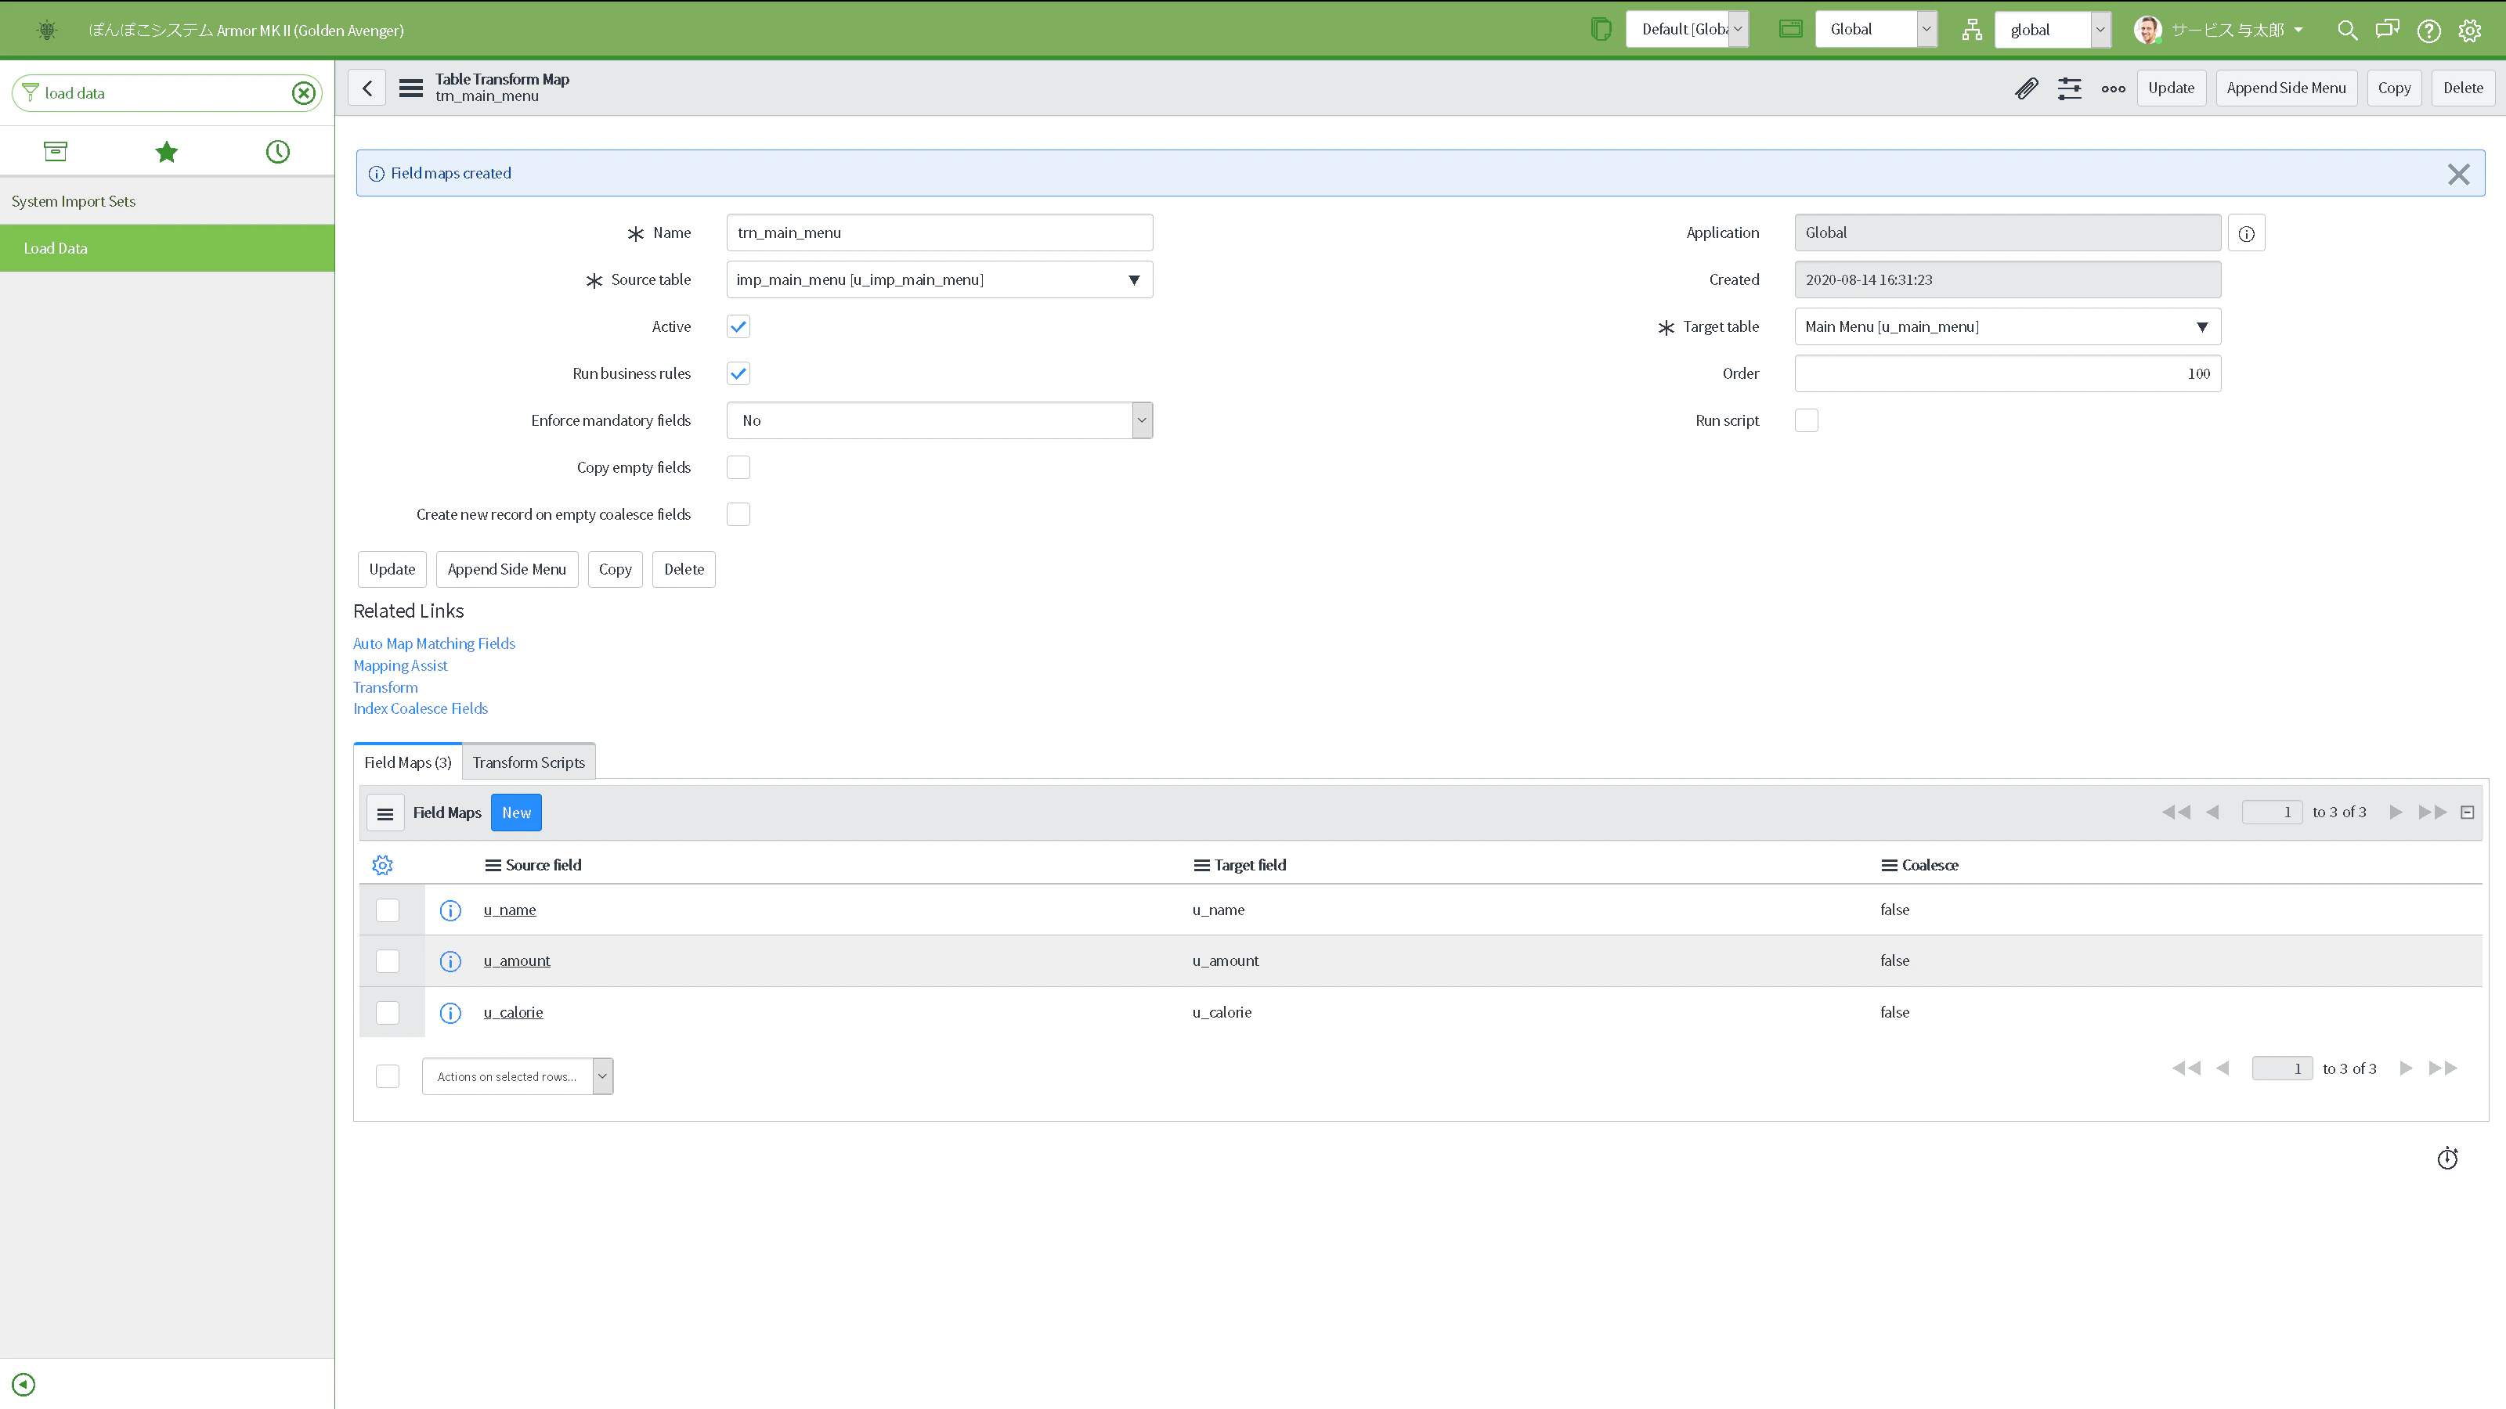Open the Default update set picker
The height and width of the screenshot is (1409, 2506).
pos(1687,29)
